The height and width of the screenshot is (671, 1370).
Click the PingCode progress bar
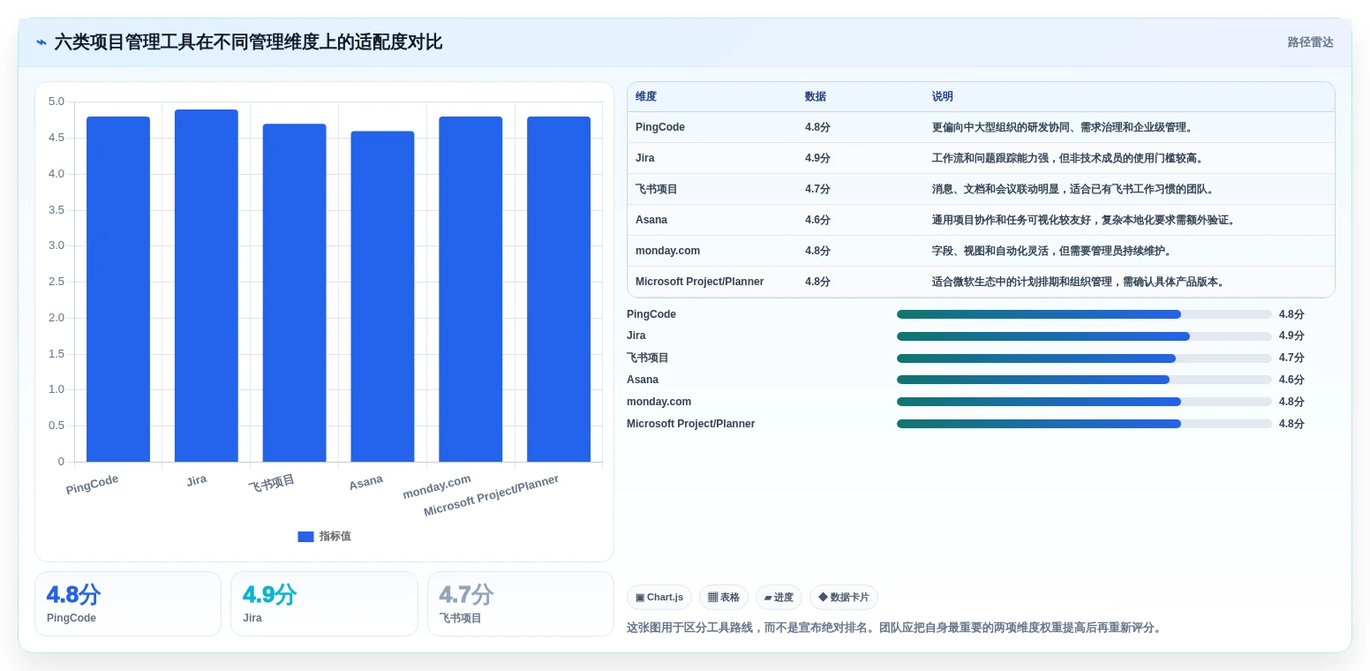pos(1084,314)
